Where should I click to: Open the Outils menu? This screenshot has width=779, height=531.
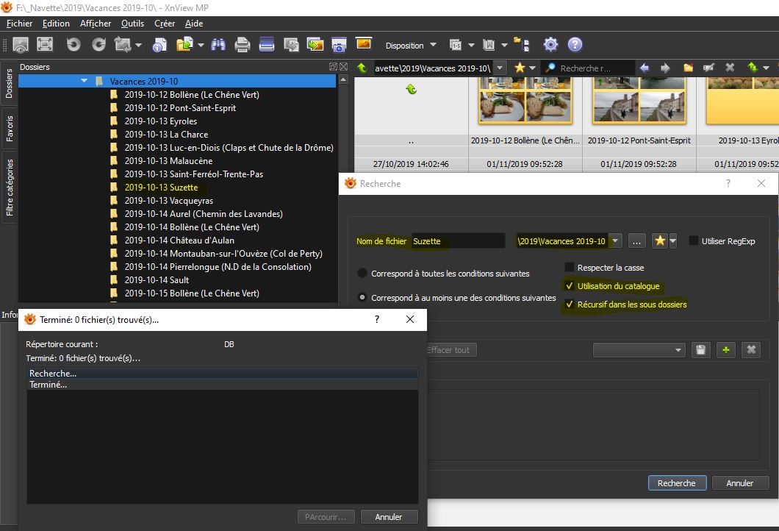(x=132, y=24)
